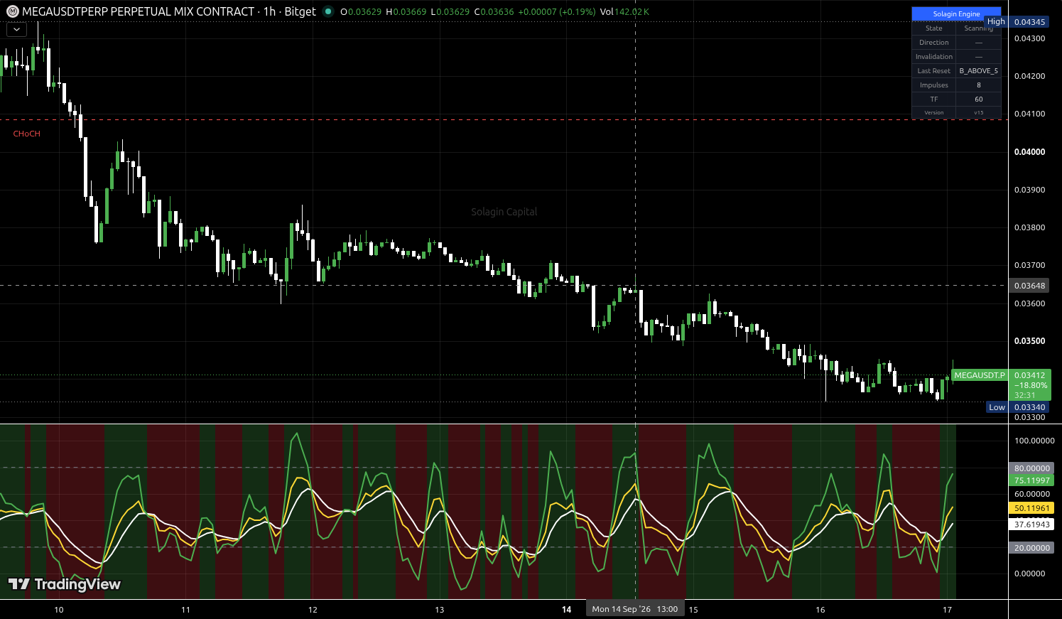Viewport: 1062px width, 619px height.
Task: Click the Invalidation row label
Action: point(934,57)
